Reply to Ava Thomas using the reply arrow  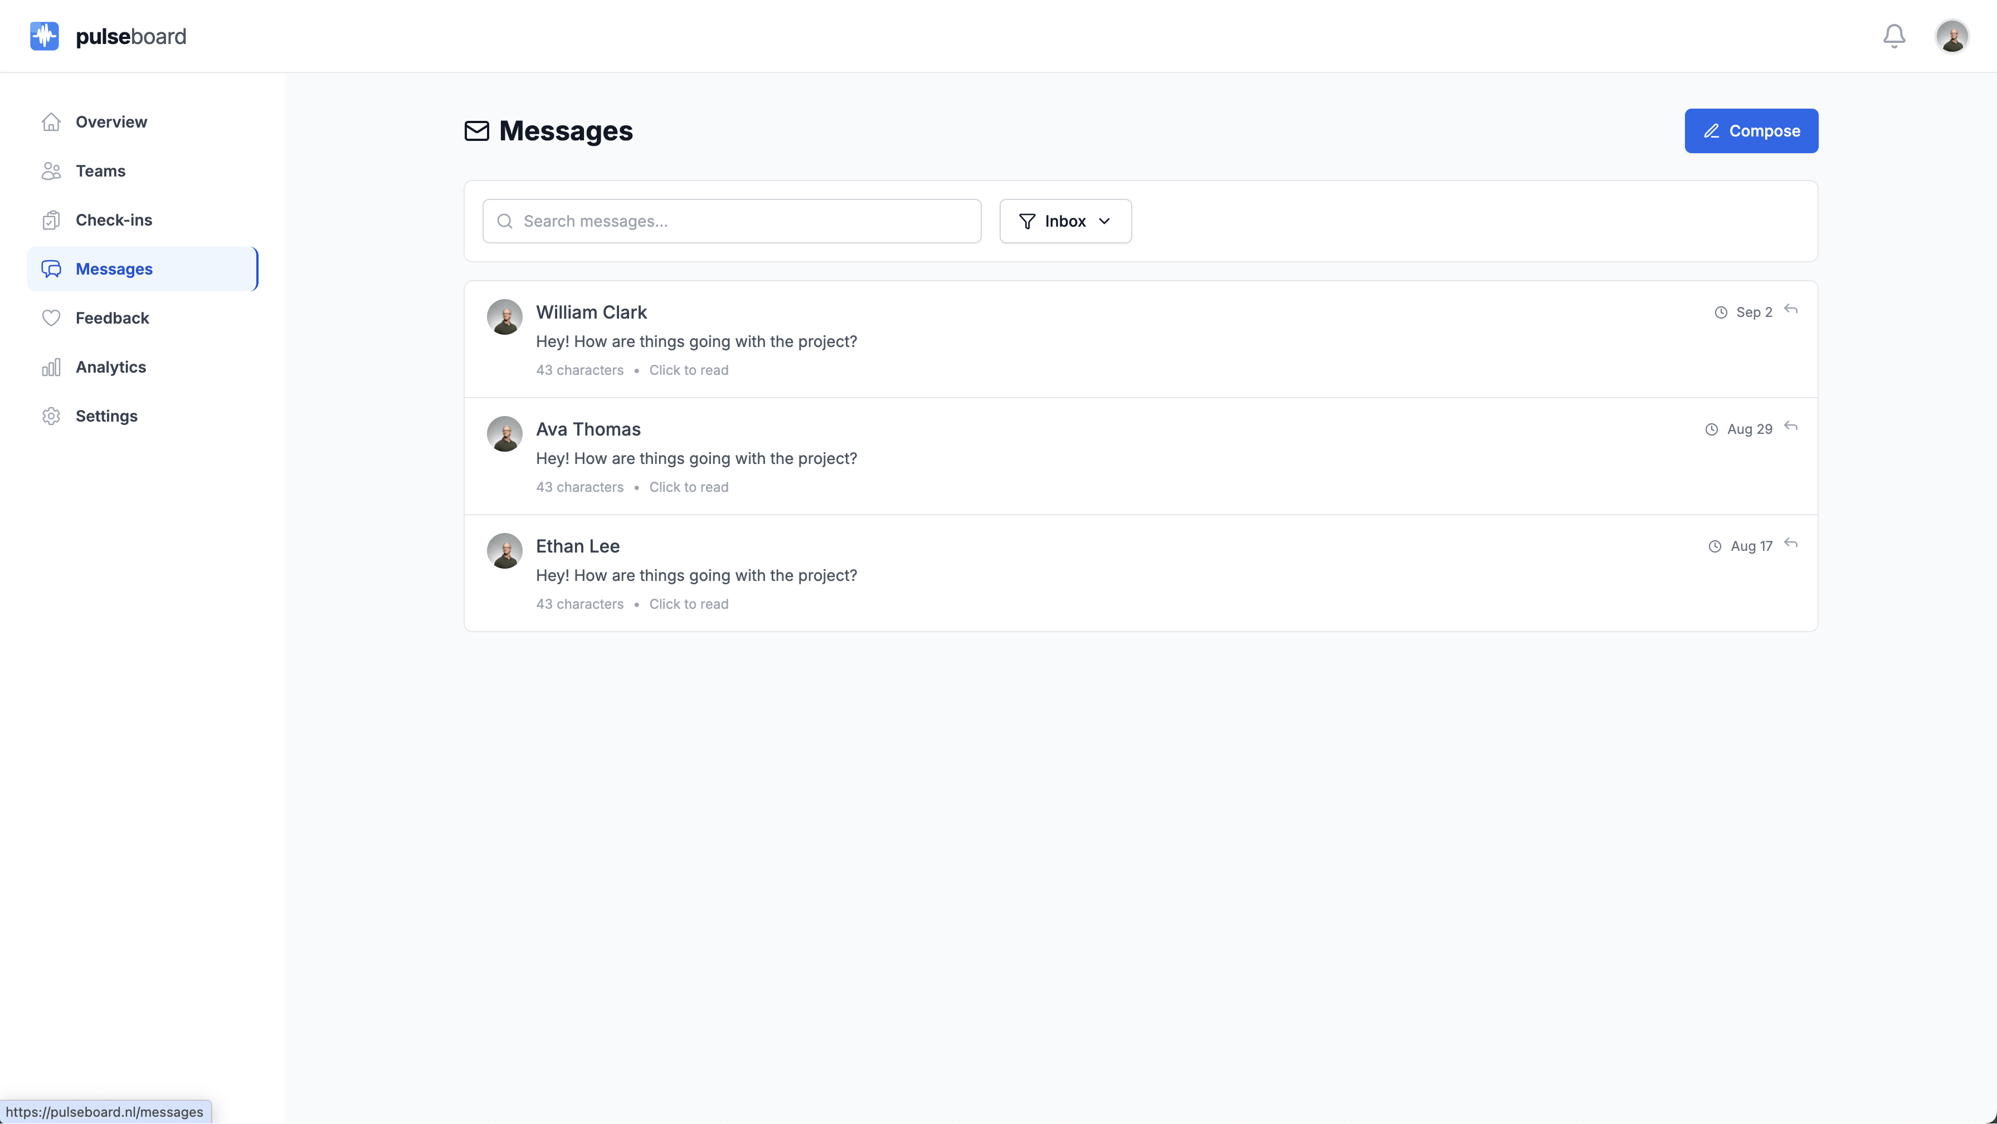(x=1791, y=426)
